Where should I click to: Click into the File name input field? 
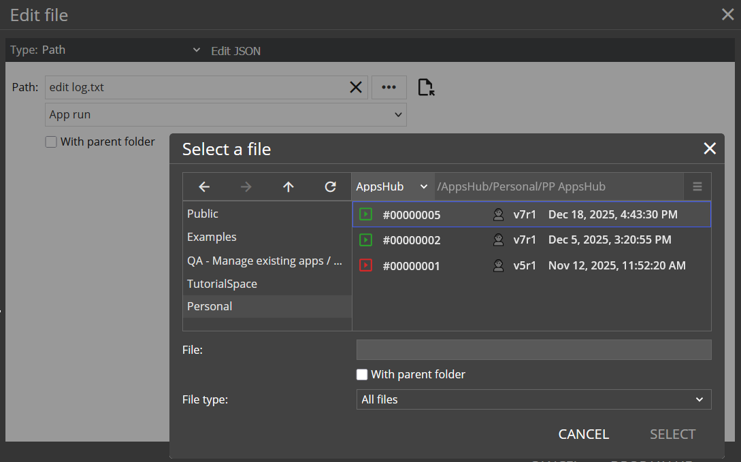click(533, 350)
